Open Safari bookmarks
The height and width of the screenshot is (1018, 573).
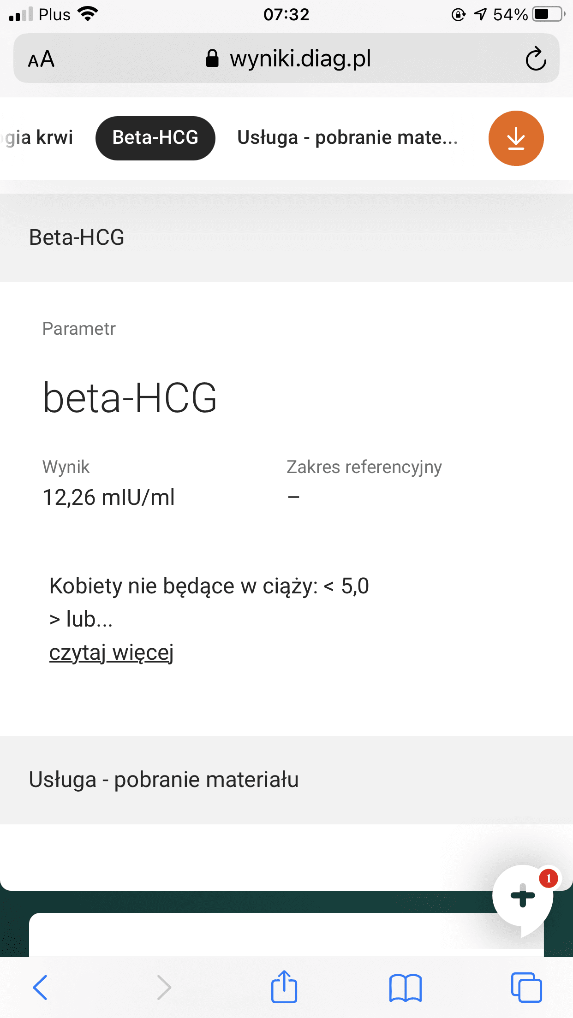click(405, 988)
